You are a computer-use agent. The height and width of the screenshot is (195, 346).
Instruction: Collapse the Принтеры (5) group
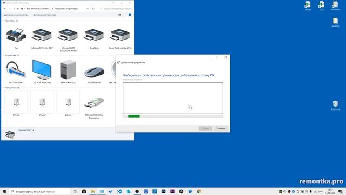[3, 21]
